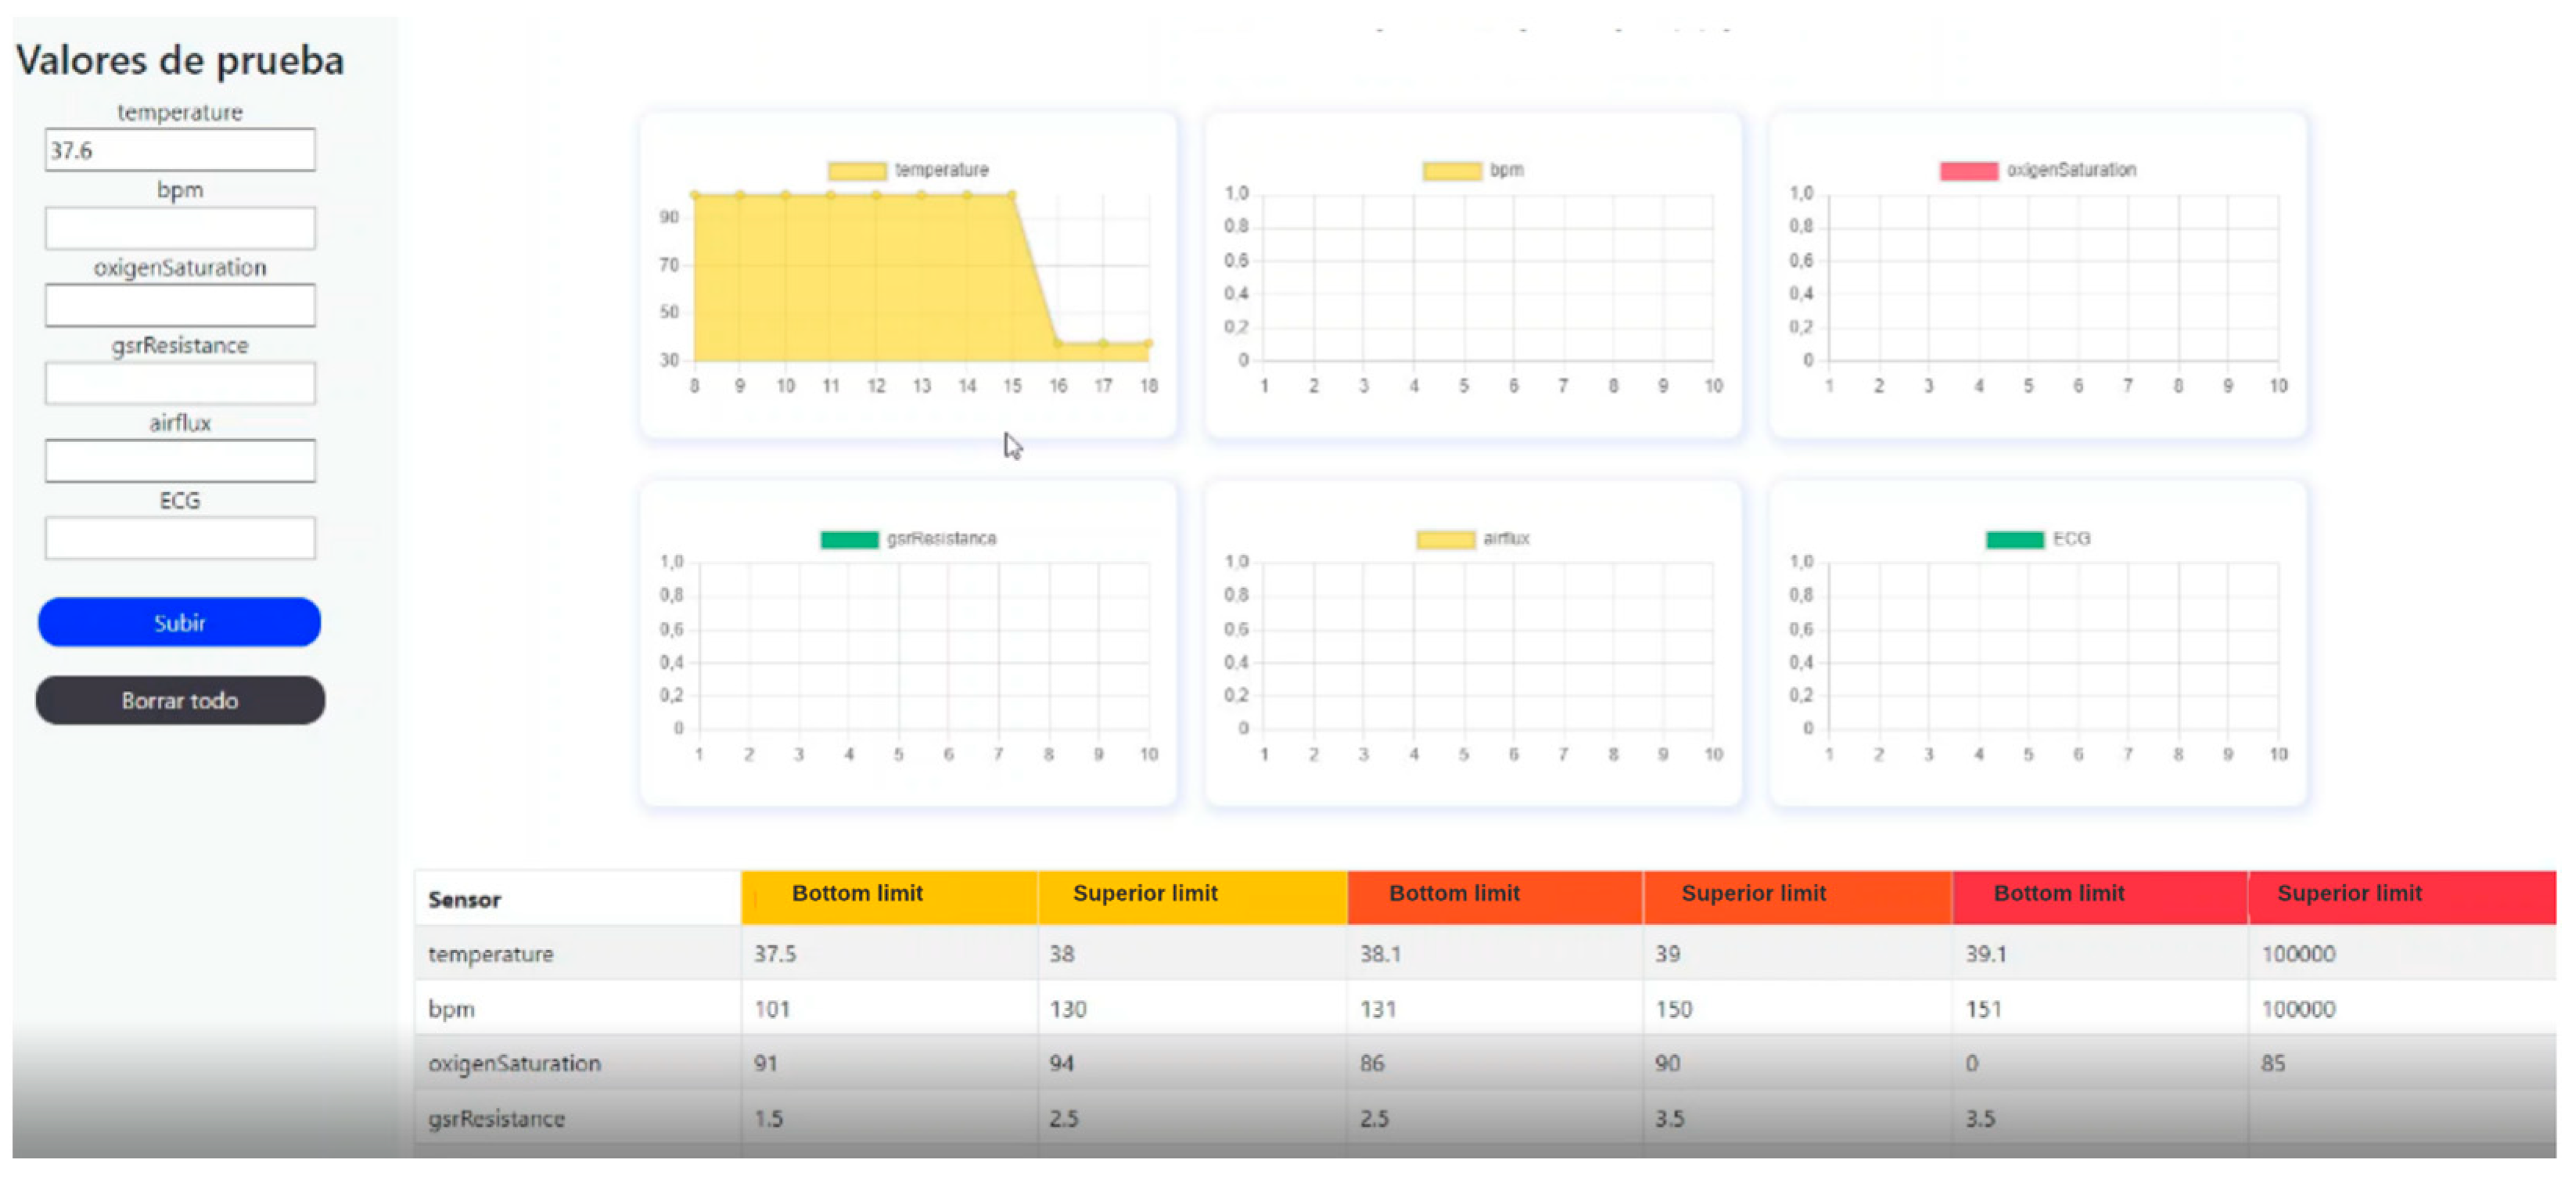Click the Sensor column header

[465, 899]
